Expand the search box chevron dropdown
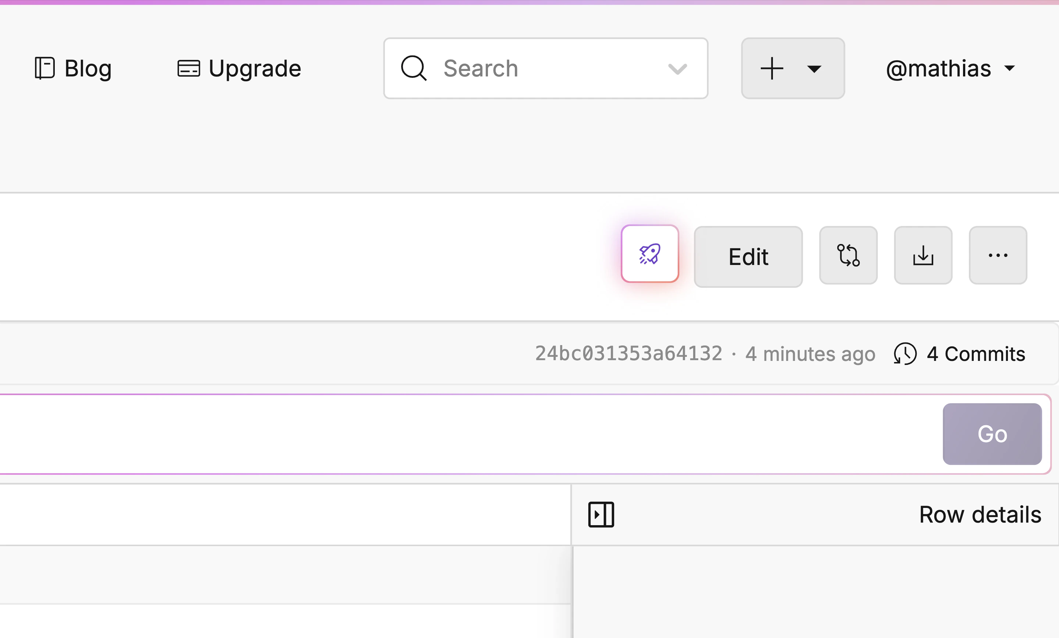The image size is (1059, 638). click(677, 69)
